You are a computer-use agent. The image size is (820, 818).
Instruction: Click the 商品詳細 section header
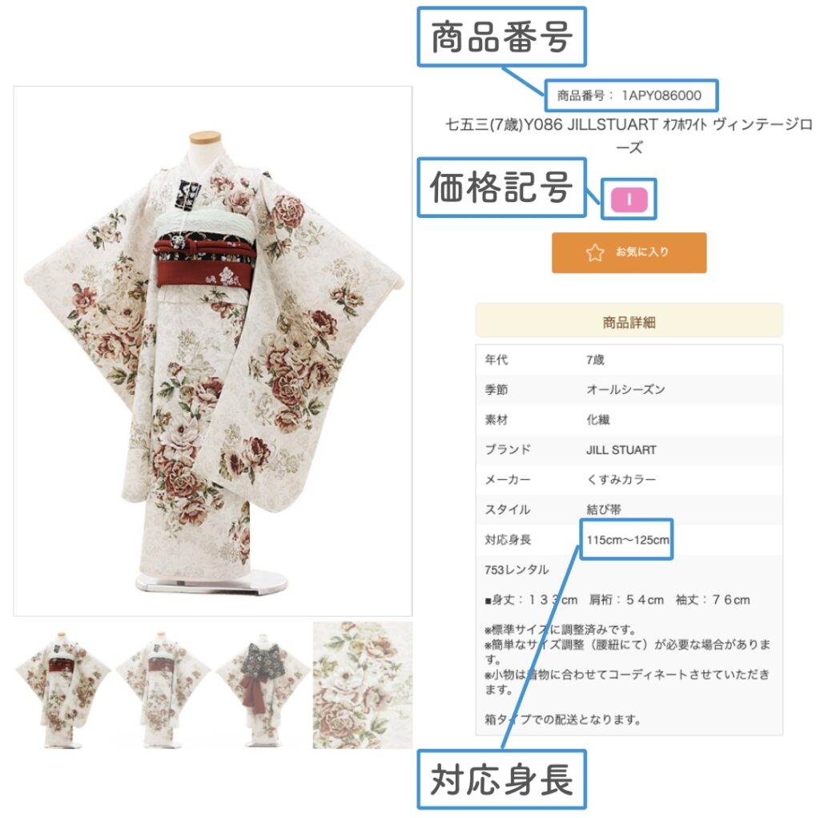tap(629, 322)
